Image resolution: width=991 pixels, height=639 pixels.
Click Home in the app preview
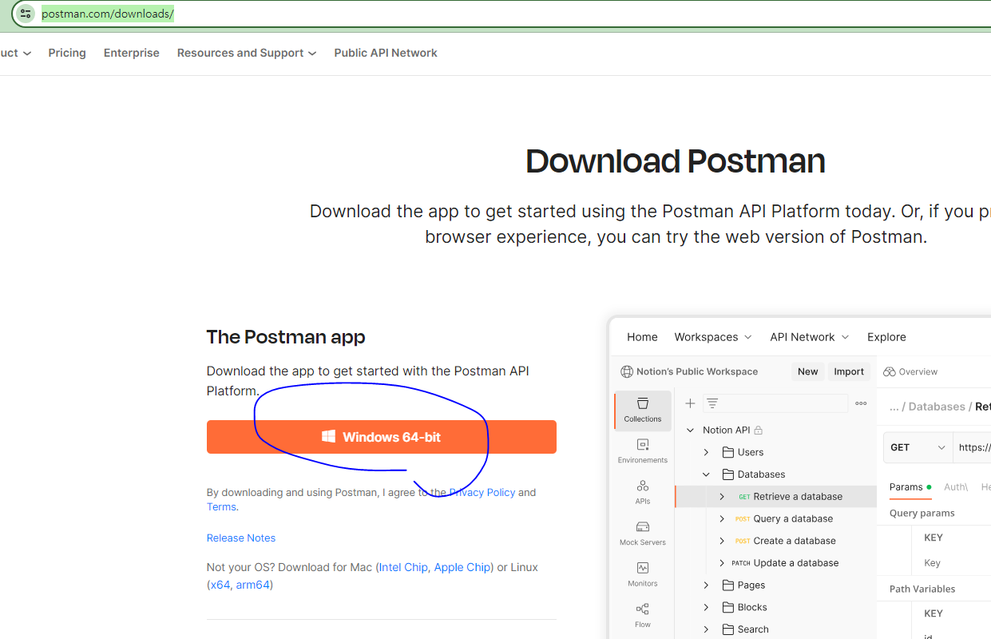click(x=642, y=337)
